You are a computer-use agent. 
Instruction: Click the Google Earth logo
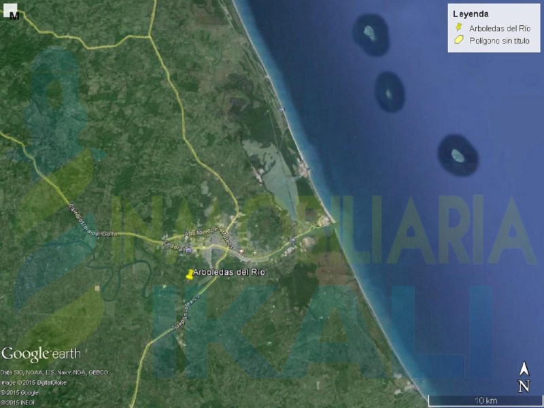tap(41, 354)
